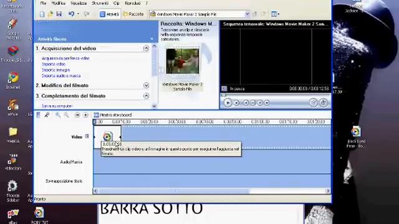Select the video clip on timeline
The height and width of the screenshot is (224, 399).
(x=107, y=137)
